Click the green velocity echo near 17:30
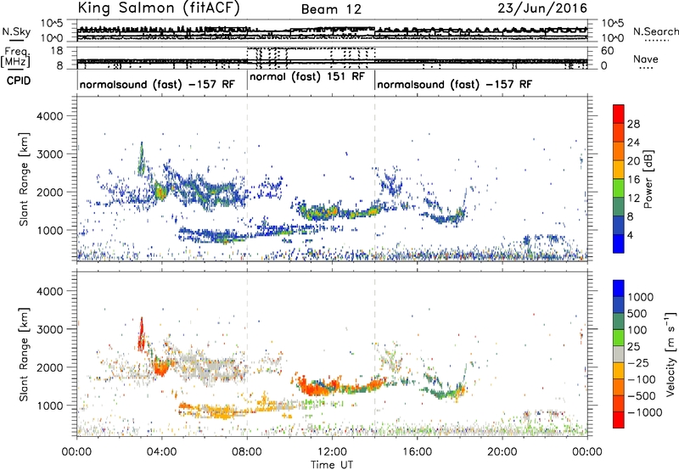Viewport: 679px width, 470px height. click(448, 393)
